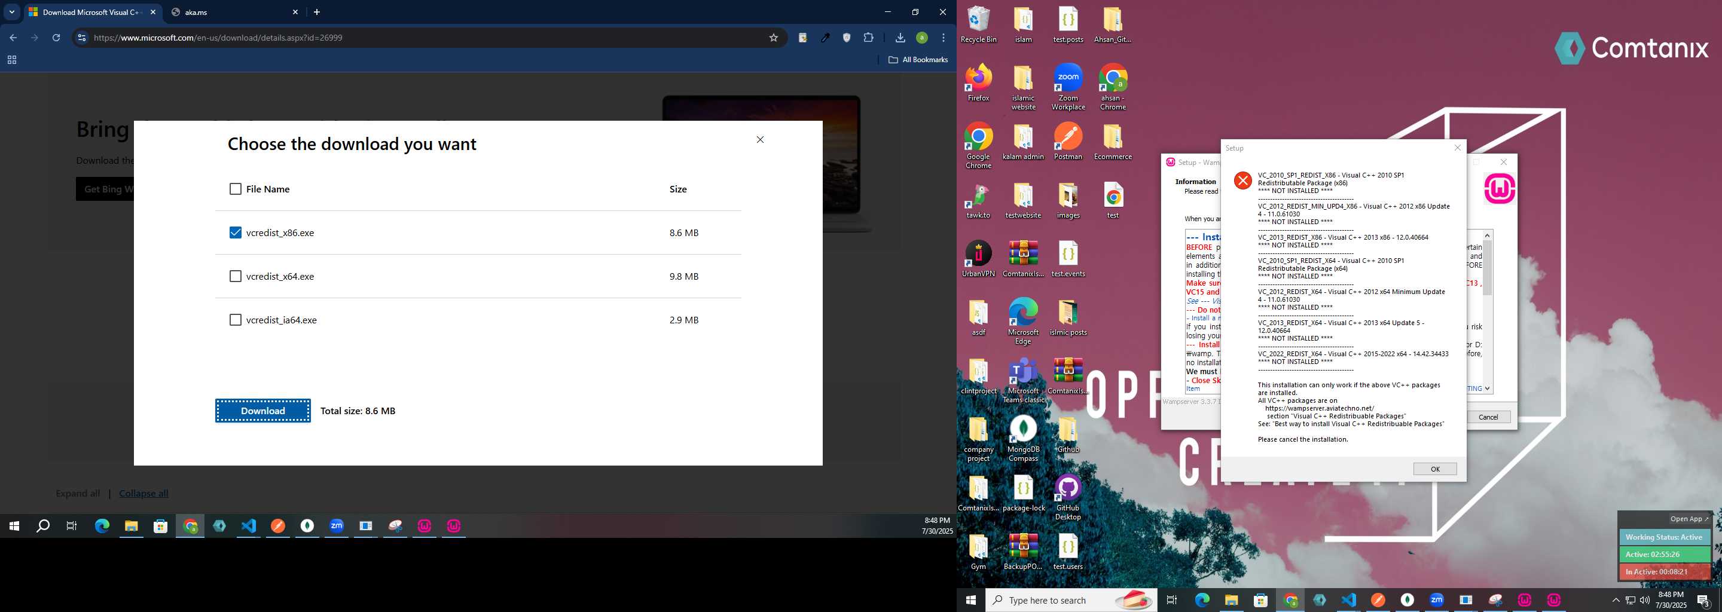The image size is (1722, 612).
Task: Select the 'ahsan - Chrome' desktop shortcut
Action: click(1112, 87)
